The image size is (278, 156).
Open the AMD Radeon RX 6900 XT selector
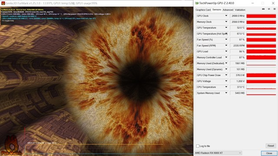pyautogui.click(x=218, y=153)
